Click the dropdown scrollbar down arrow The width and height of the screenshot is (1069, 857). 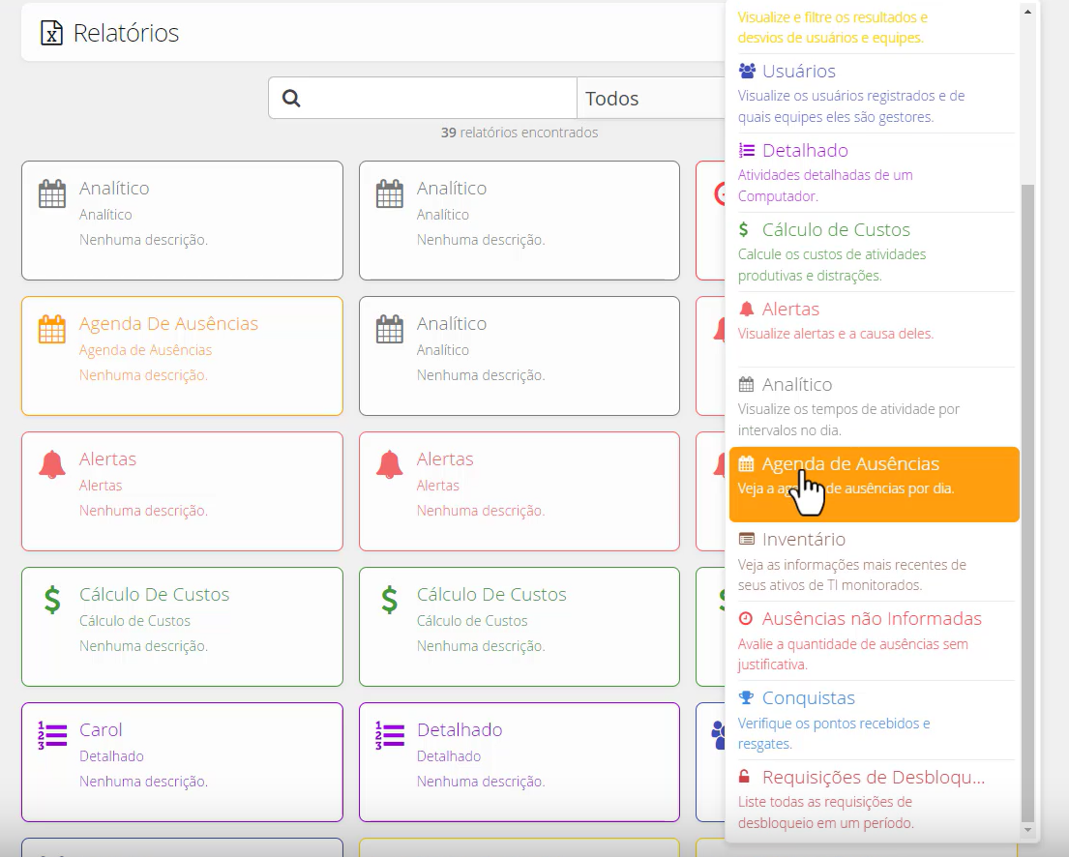coord(1027,831)
